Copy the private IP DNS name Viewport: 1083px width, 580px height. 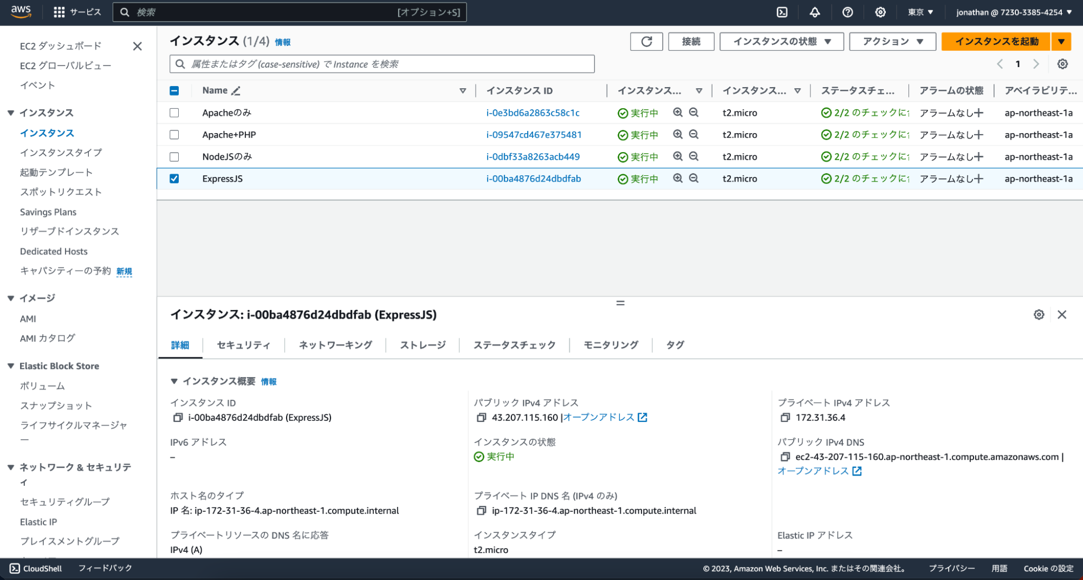pos(481,511)
